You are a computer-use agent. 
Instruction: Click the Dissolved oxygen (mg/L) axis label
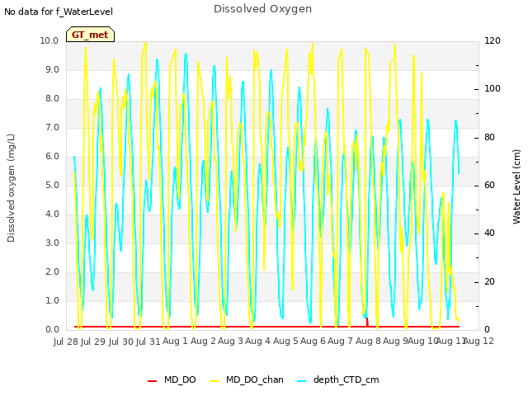(x=11, y=188)
